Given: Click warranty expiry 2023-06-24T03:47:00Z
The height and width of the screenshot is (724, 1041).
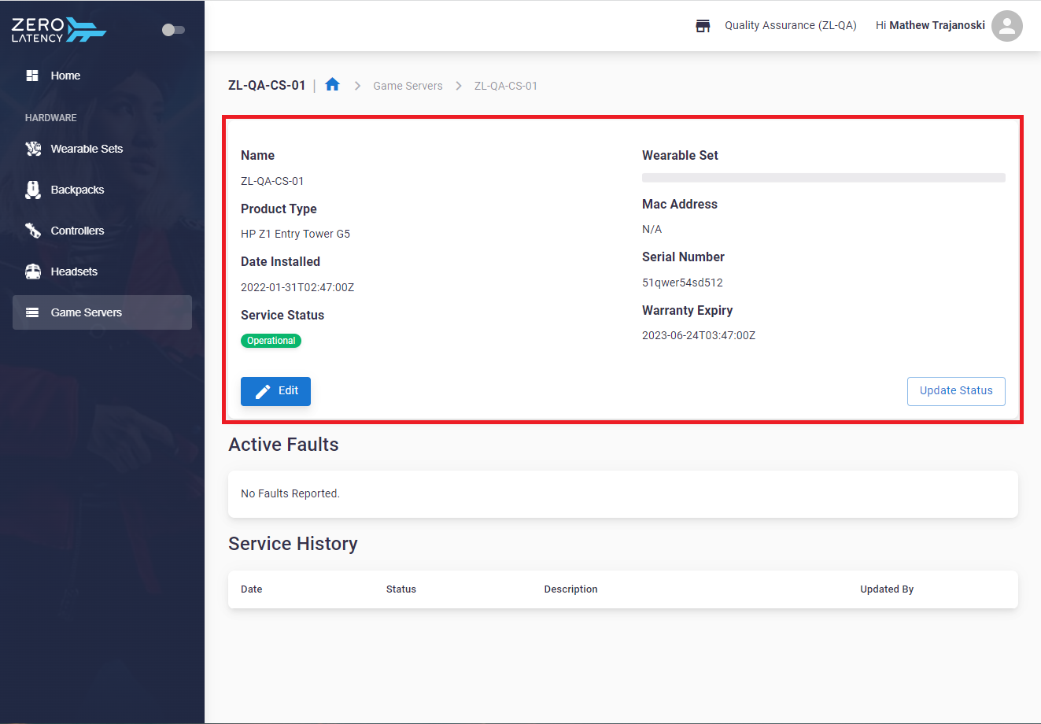Looking at the screenshot, I should [699, 335].
